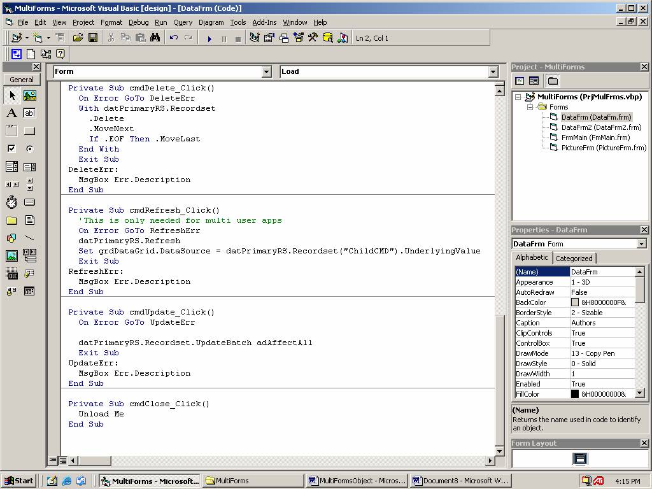Collapse the Forms folder in project tree
The height and width of the screenshot is (489, 652).
[x=530, y=107]
